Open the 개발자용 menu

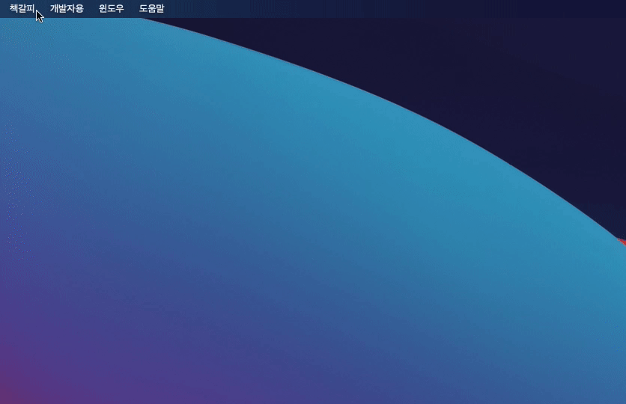click(x=67, y=8)
